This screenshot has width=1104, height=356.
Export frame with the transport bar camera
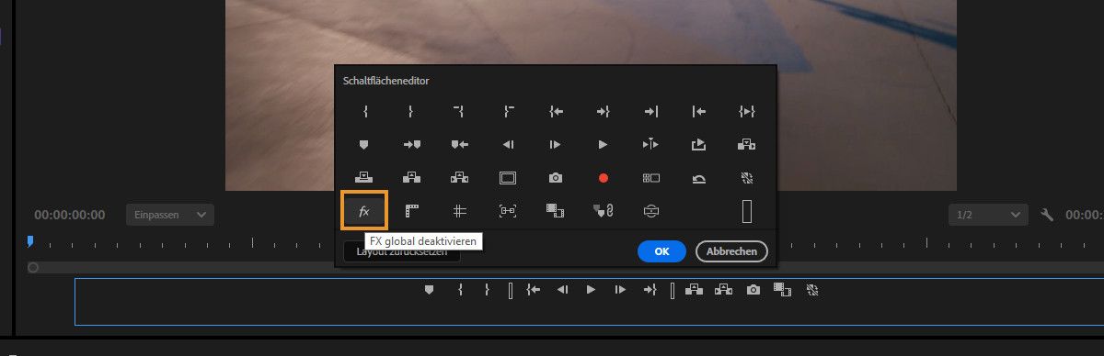coord(753,290)
